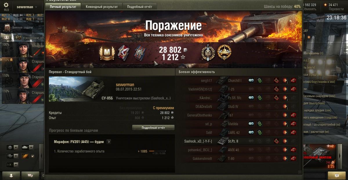This screenshot has width=348, height=180.
Task: Toggle the checkbox beside the orange stripe filter
Action: 32,156
